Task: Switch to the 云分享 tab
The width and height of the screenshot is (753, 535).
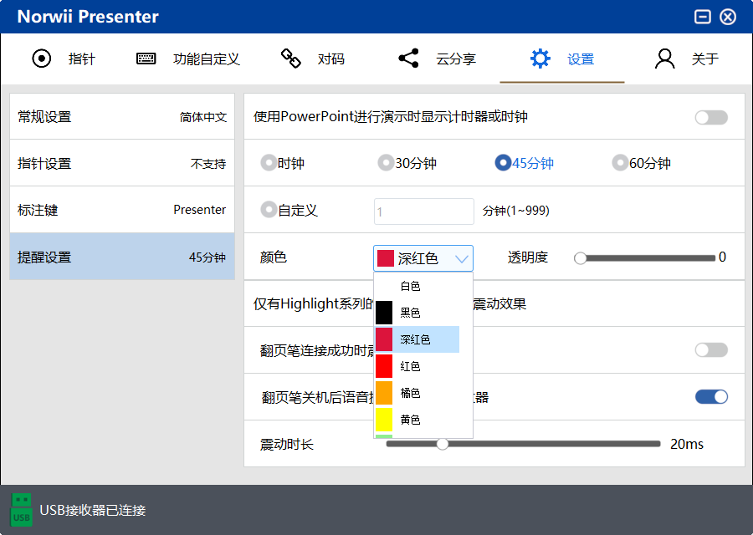Action: (x=437, y=59)
